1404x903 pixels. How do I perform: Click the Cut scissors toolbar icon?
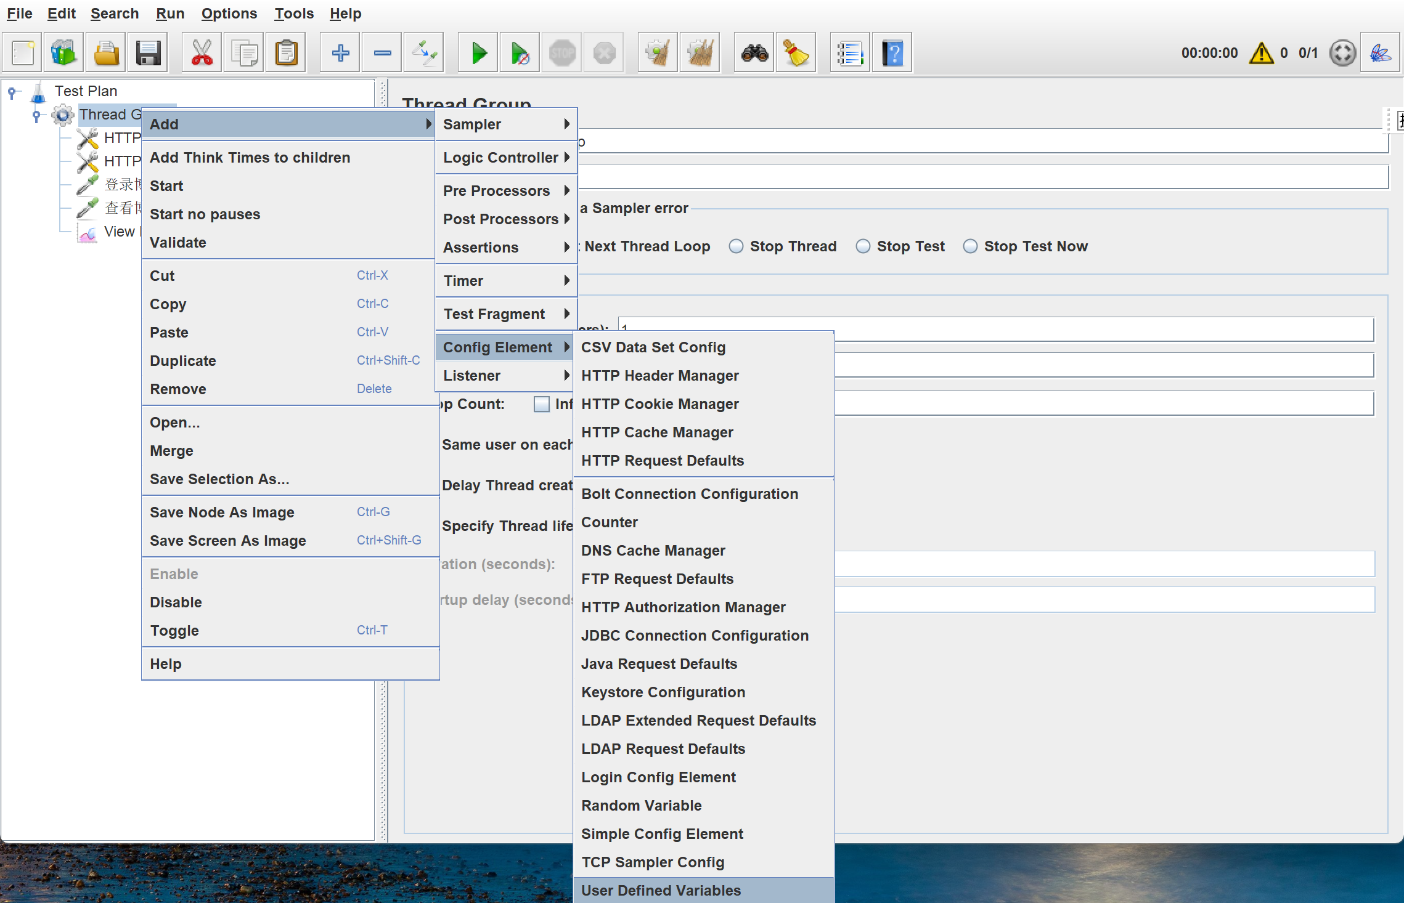pyautogui.click(x=202, y=54)
